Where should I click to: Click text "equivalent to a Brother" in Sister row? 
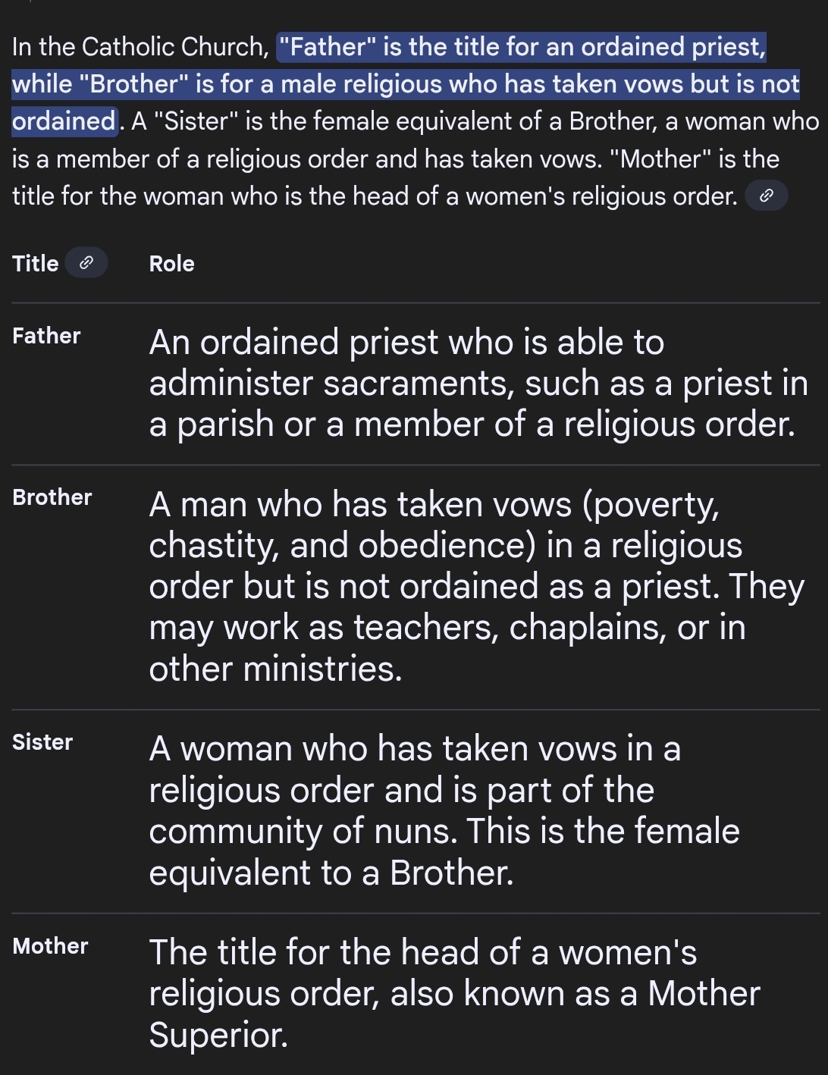pos(331,873)
